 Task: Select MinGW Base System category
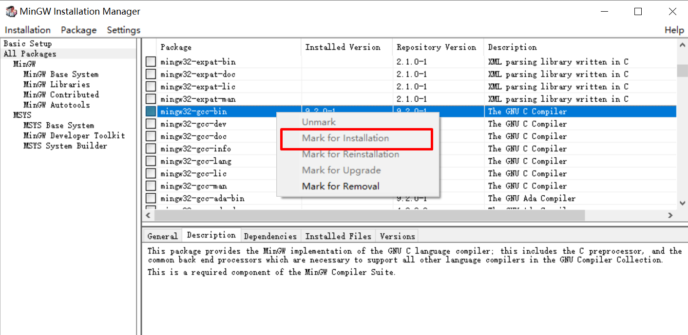(61, 74)
